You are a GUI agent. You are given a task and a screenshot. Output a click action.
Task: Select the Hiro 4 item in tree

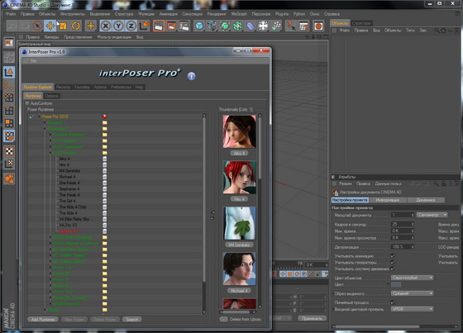pos(64,164)
